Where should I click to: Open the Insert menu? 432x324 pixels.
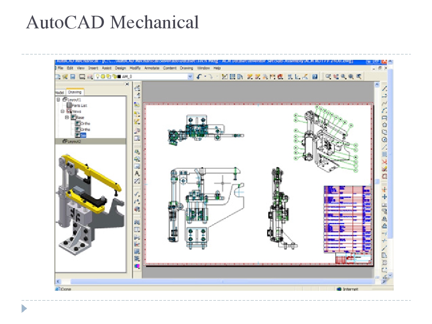tap(93, 68)
